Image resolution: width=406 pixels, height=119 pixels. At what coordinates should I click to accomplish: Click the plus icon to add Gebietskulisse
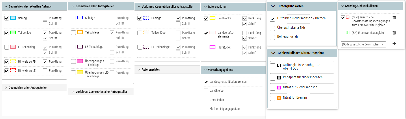click(x=394, y=44)
